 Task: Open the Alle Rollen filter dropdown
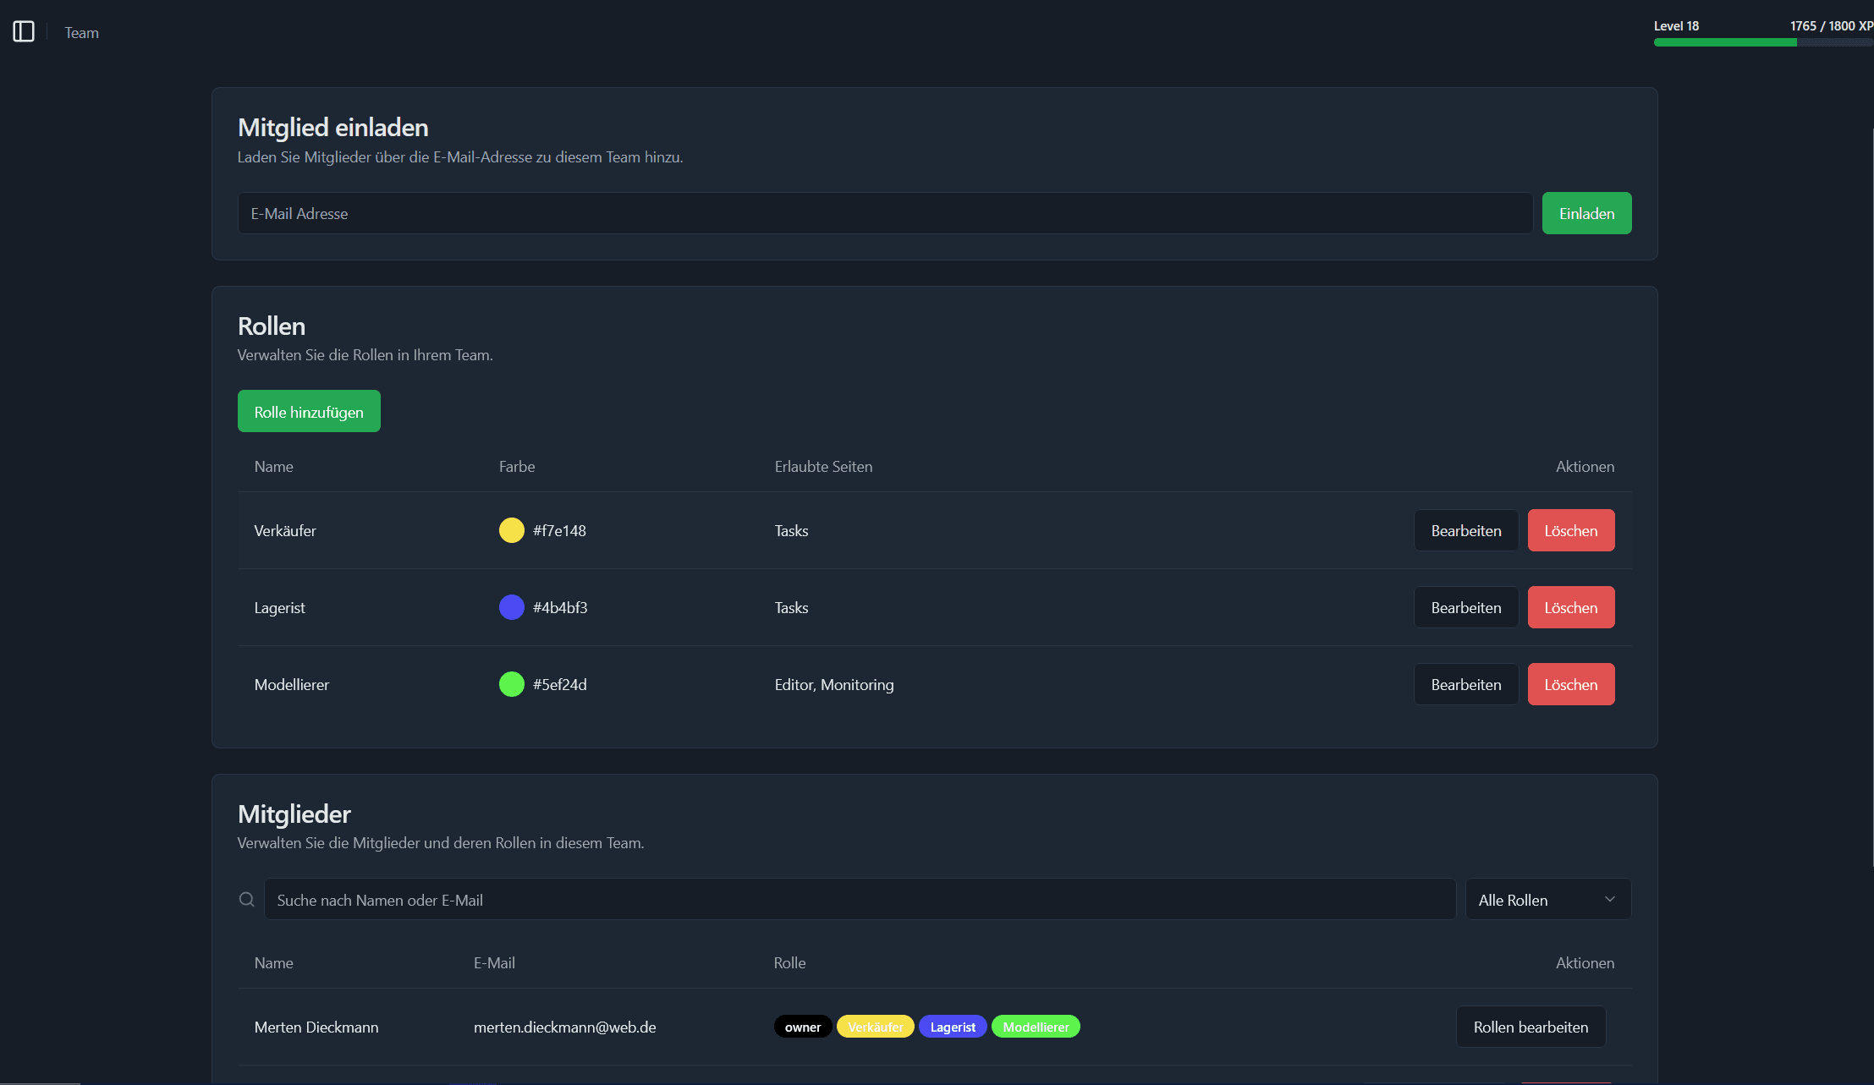click(1547, 899)
